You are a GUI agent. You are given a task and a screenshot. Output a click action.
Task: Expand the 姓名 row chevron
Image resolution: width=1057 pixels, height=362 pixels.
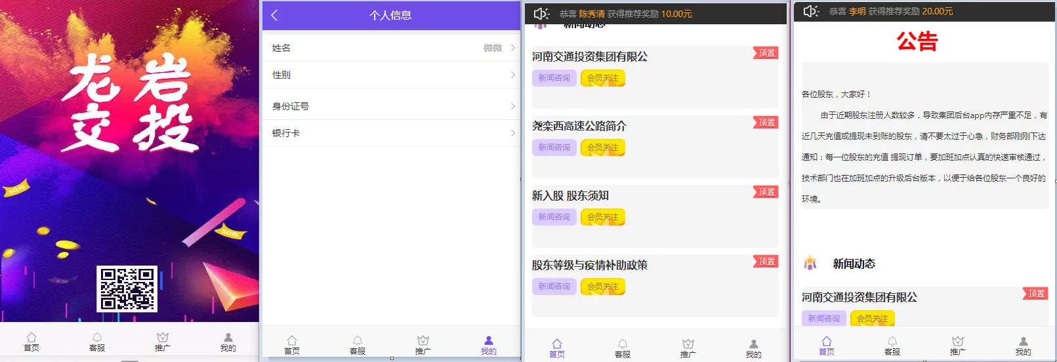click(x=513, y=48)
